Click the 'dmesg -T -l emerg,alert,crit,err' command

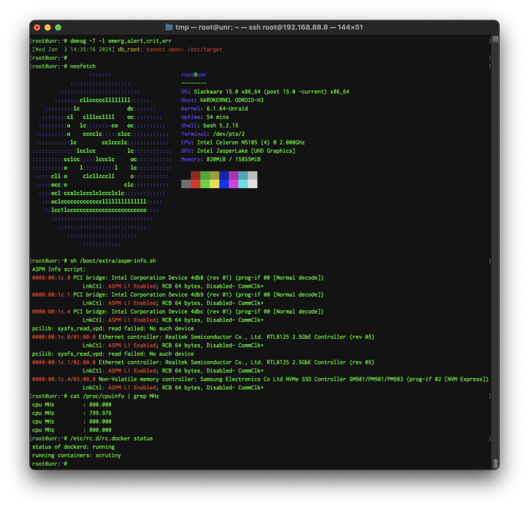click(121, 41)
